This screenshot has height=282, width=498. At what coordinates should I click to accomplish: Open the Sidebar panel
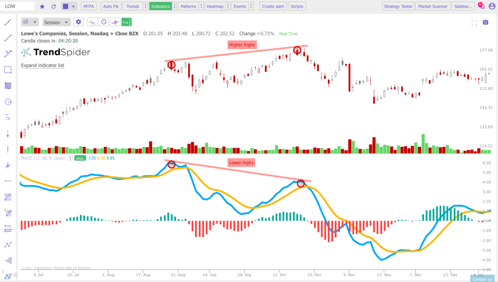click(463, 6)
